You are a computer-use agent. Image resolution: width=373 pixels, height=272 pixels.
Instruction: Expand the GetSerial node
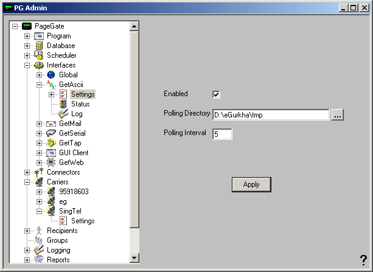tap(39, 133)
